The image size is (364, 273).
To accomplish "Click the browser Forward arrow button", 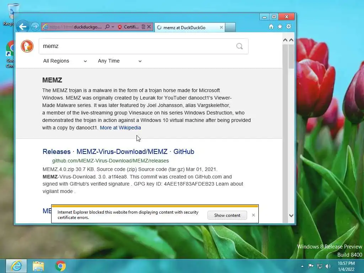I will pos(35,27).
